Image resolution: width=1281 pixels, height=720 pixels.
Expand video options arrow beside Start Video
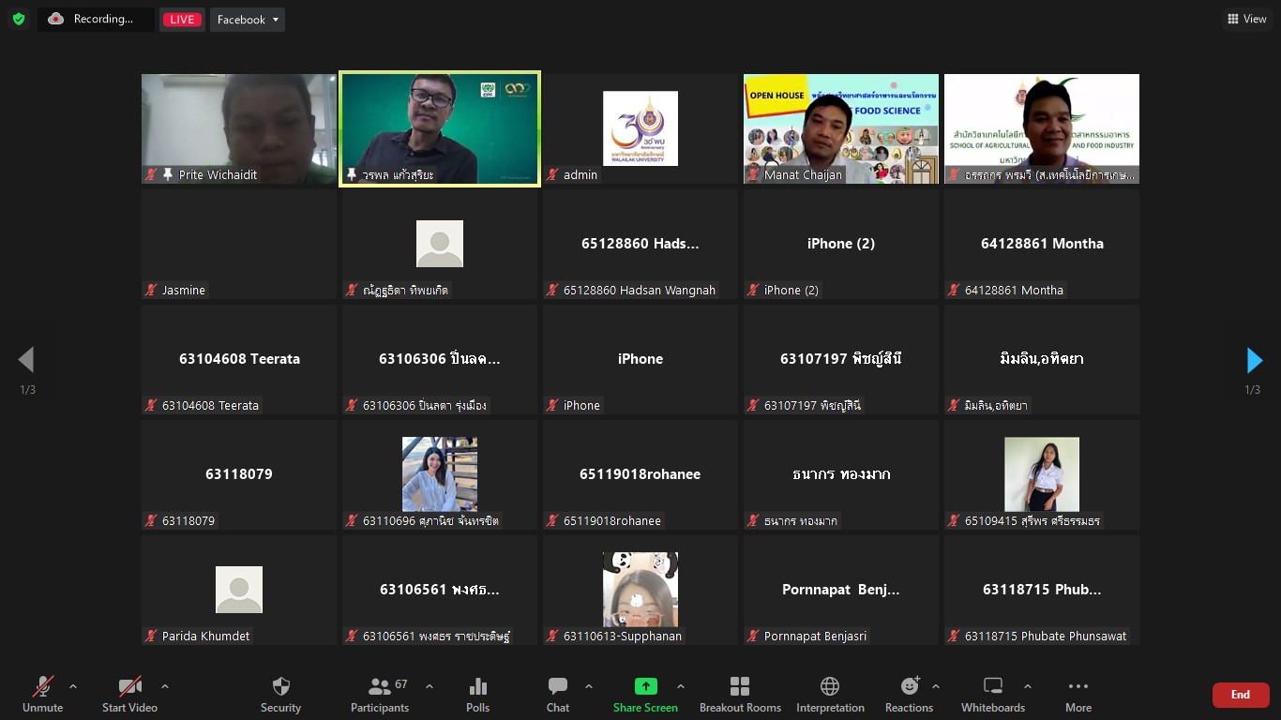[x=165, y=686]
